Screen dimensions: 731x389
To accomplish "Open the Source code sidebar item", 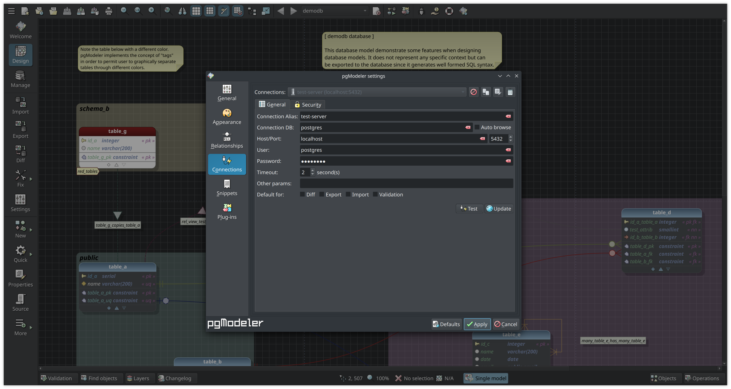I will click(21, 303).
